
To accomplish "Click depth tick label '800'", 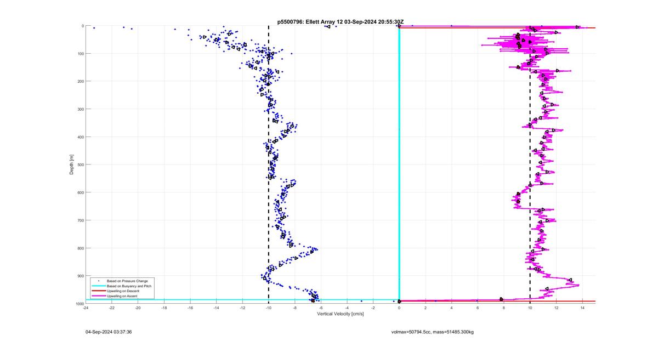I will point(80,248).
